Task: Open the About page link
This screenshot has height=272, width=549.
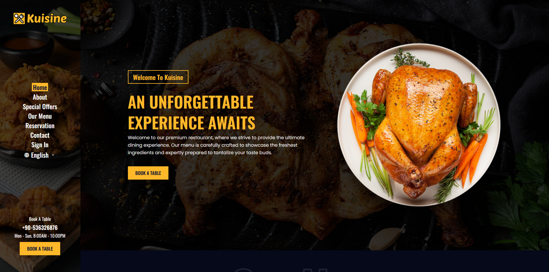Action: click(40, 97)
